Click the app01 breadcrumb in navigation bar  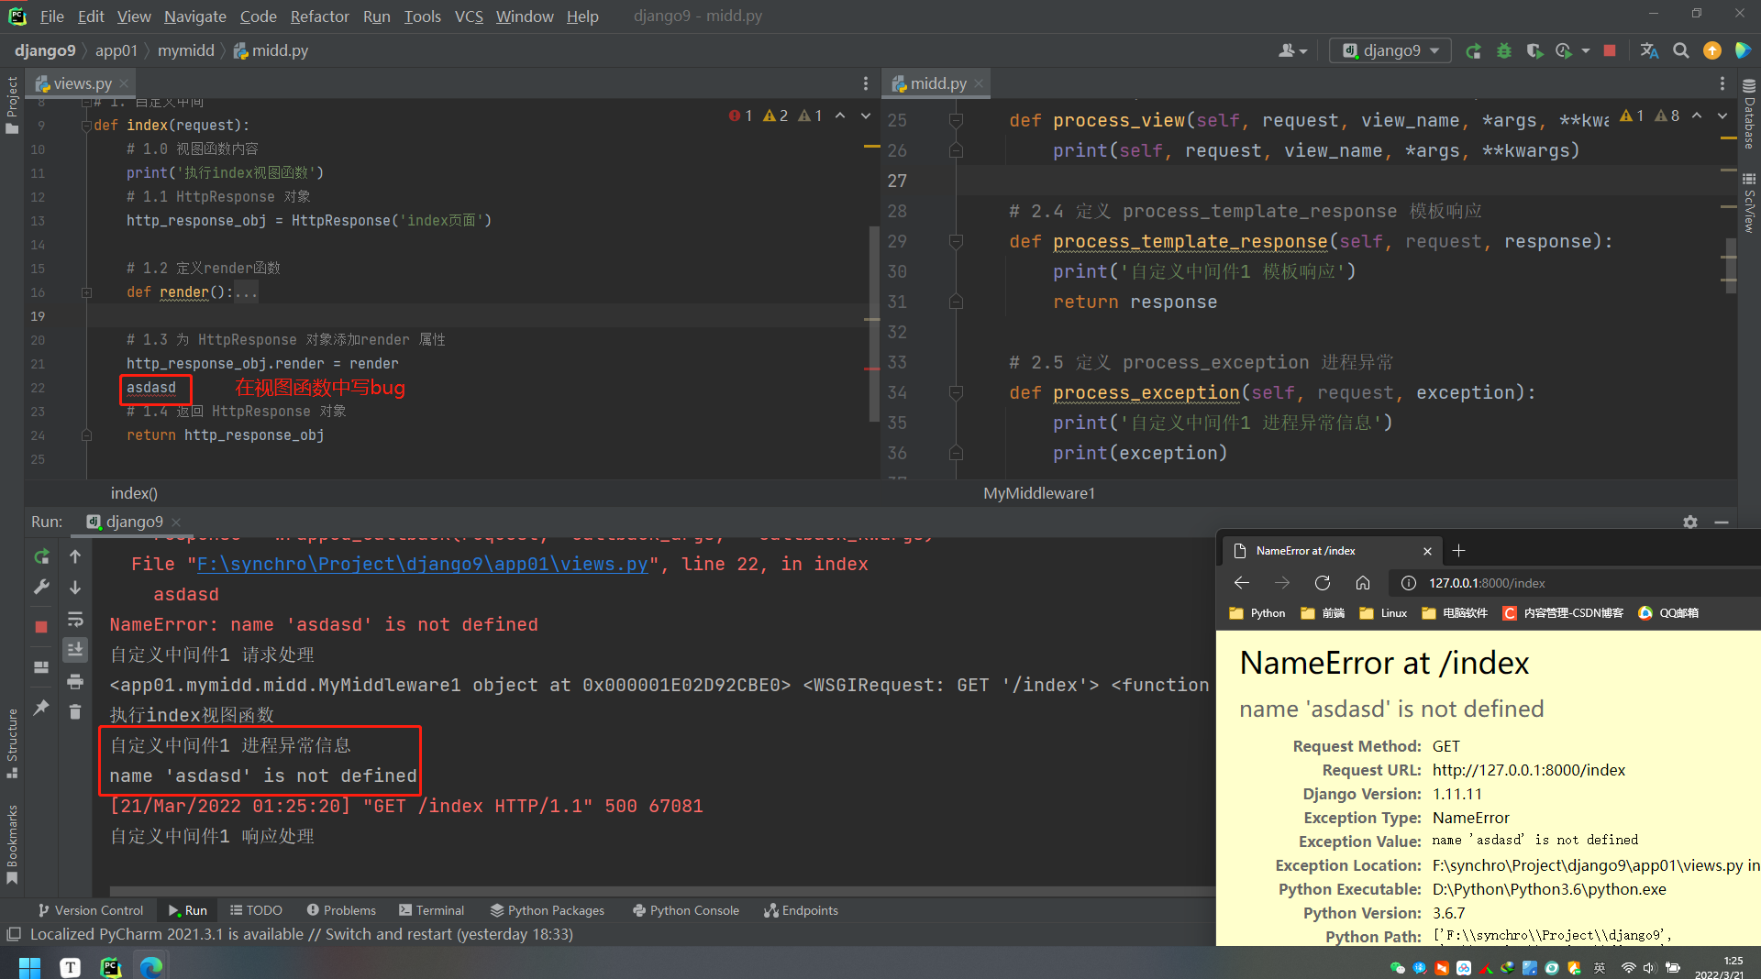click(116, 50)
